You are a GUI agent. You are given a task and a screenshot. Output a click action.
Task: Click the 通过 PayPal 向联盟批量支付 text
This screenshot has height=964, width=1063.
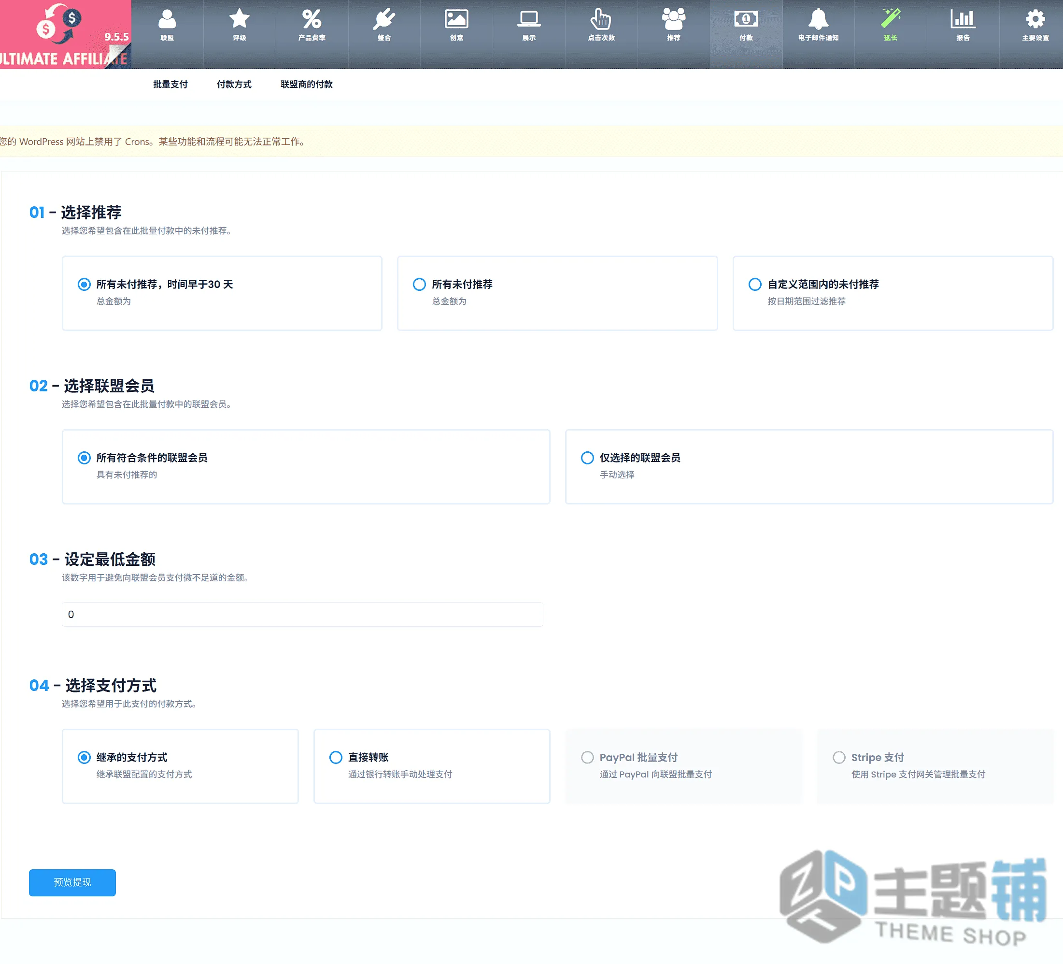(x=655, y=775)
